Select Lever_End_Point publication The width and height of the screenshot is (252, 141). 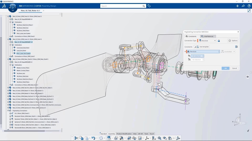tap(21, 50)
